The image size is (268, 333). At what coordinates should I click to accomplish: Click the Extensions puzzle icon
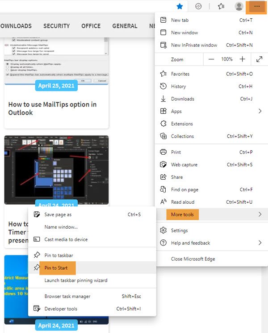163,123
